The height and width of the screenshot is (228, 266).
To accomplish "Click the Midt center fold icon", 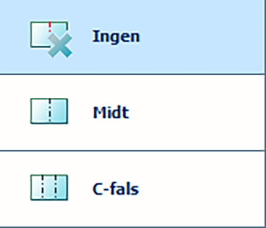I will click(x=49, y=111).
